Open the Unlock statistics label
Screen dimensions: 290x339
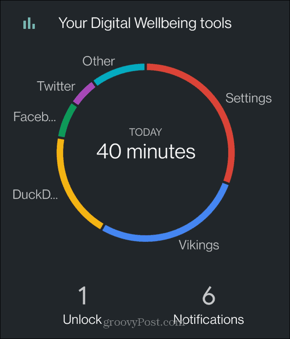[82, 319]
